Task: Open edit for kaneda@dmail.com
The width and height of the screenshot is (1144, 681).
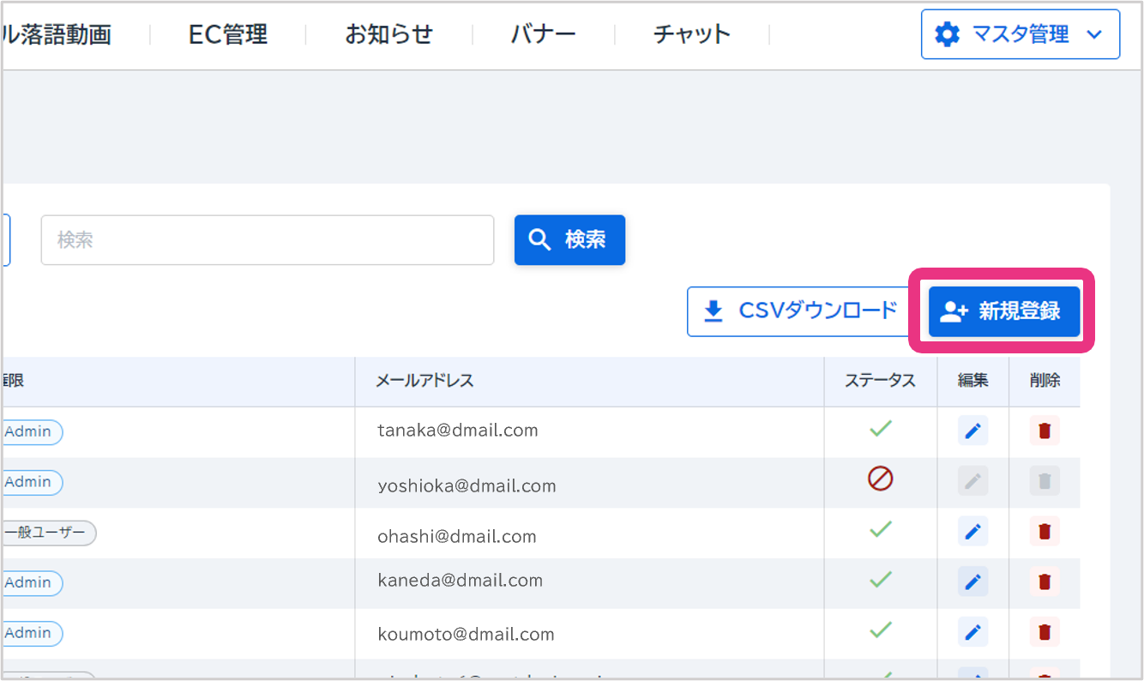Action: 972,582
